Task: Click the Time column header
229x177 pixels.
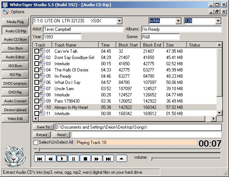Action: (x=107, y=45)
